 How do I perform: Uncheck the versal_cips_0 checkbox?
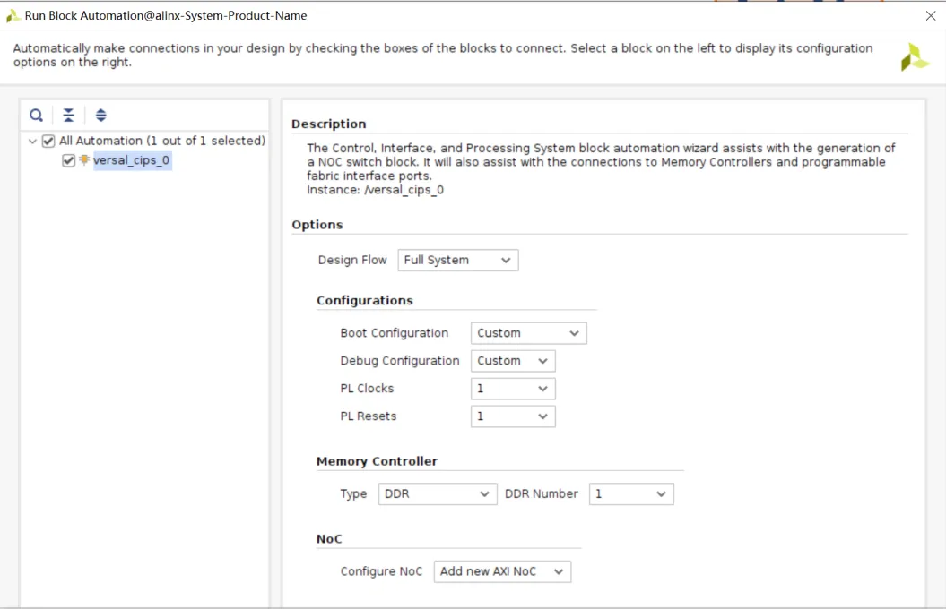click(x=69, y=161)
